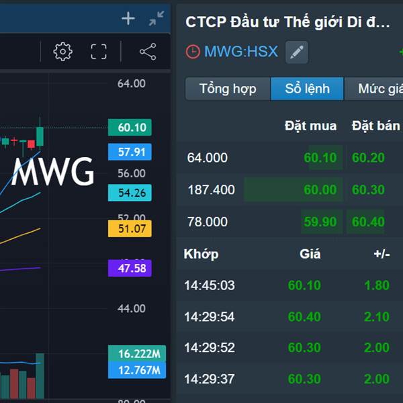The image size is (403, 403).
Task: Click green current price label 60.10 on chart axis
Action: click(130, 128)
